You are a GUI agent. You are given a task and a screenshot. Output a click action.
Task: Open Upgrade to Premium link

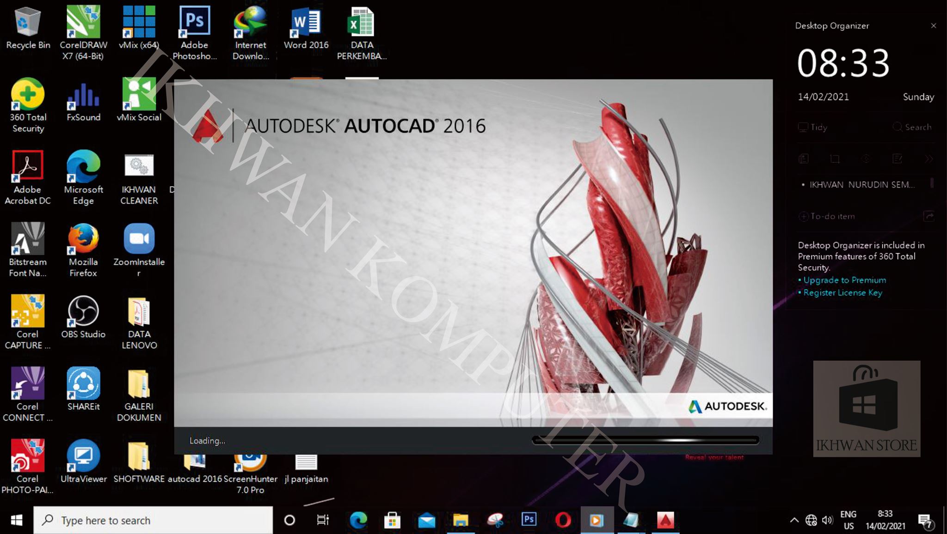pos(844,280)
